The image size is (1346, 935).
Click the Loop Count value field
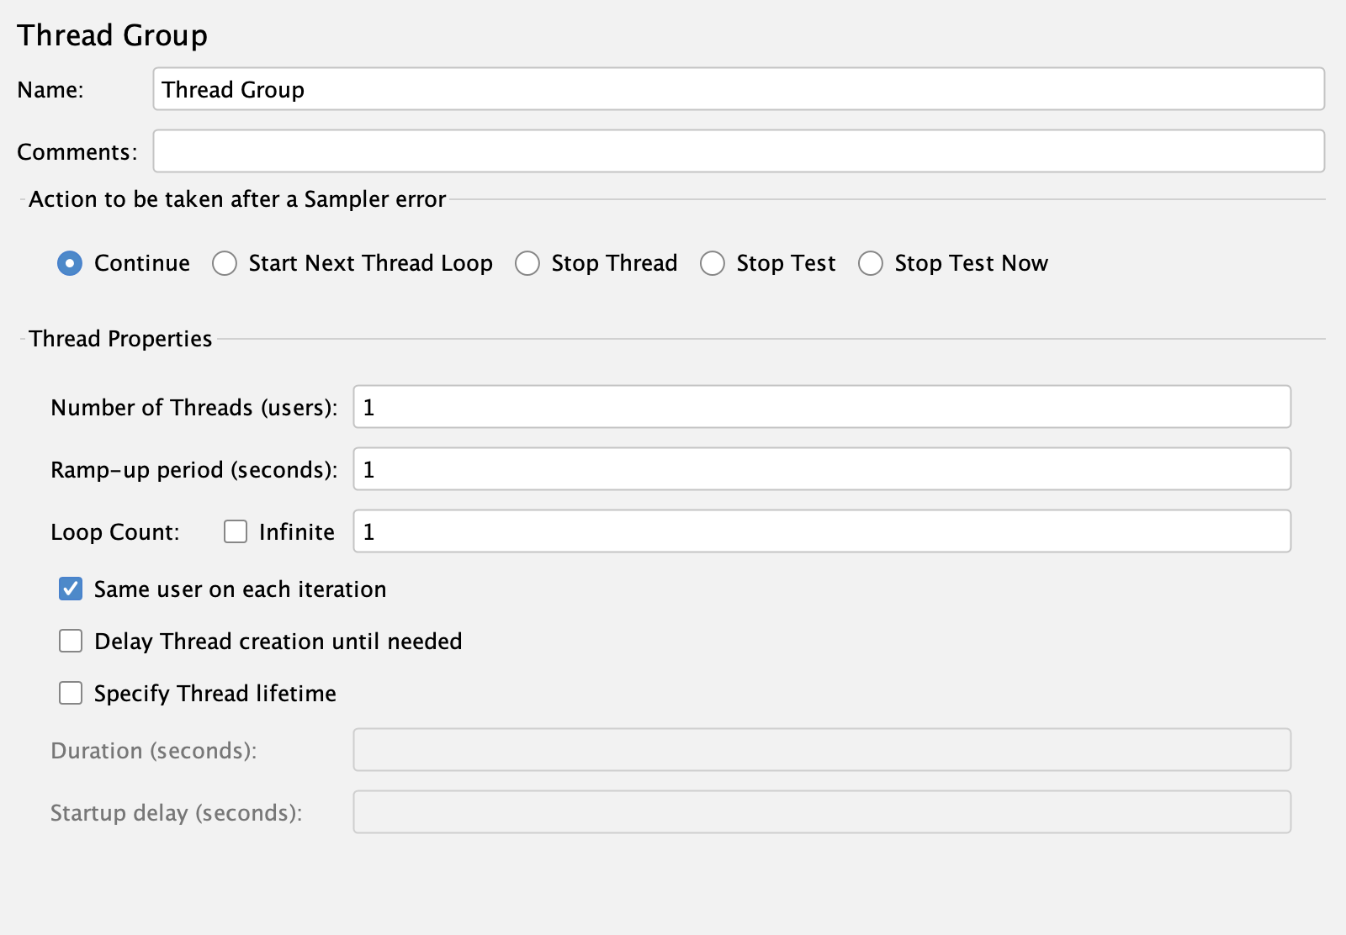pyautogui.click(x=821, y=531)
